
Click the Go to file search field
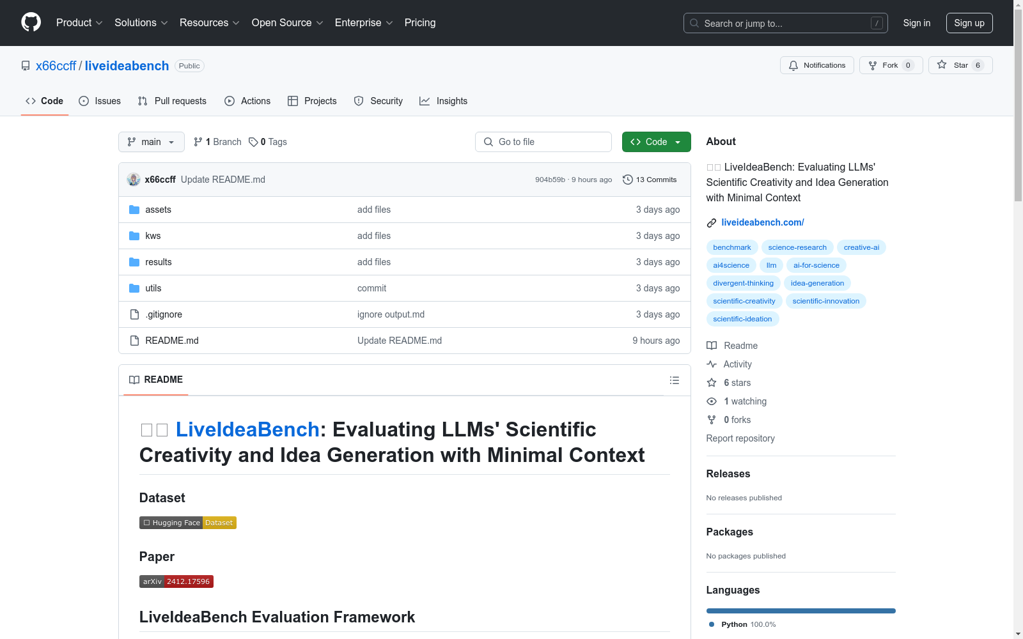point(543,142)
